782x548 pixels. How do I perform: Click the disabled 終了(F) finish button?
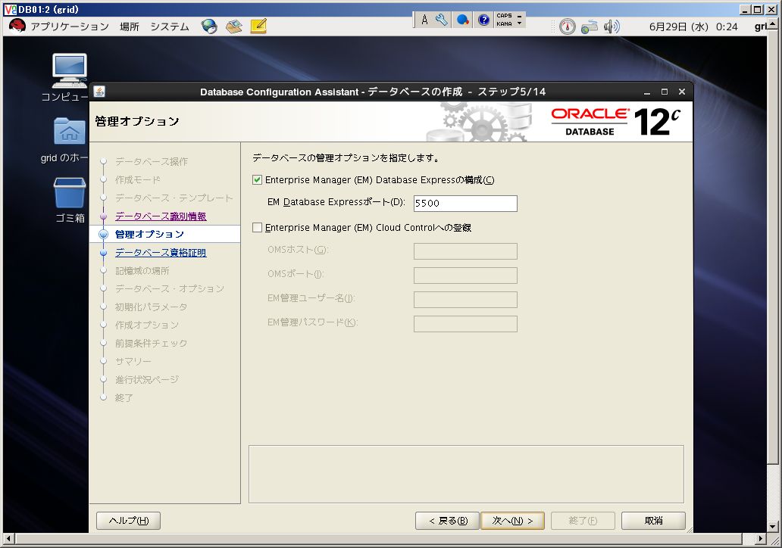[x=583, y=521]
